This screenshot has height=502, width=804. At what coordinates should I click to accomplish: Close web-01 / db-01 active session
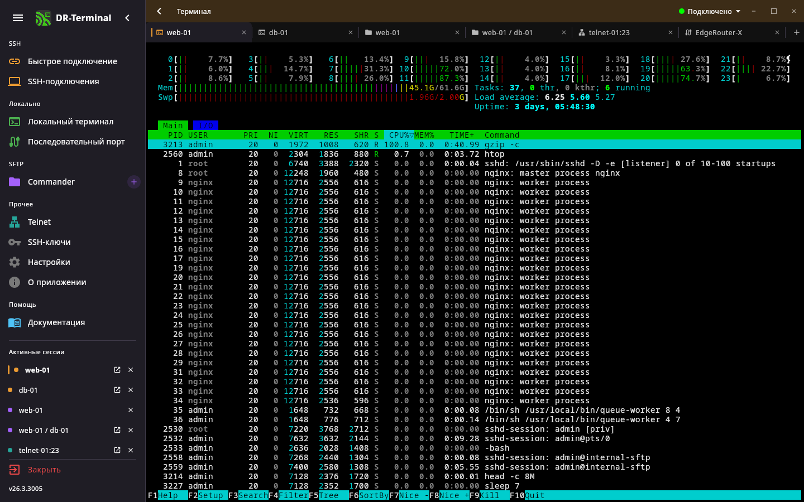point(131,430)
